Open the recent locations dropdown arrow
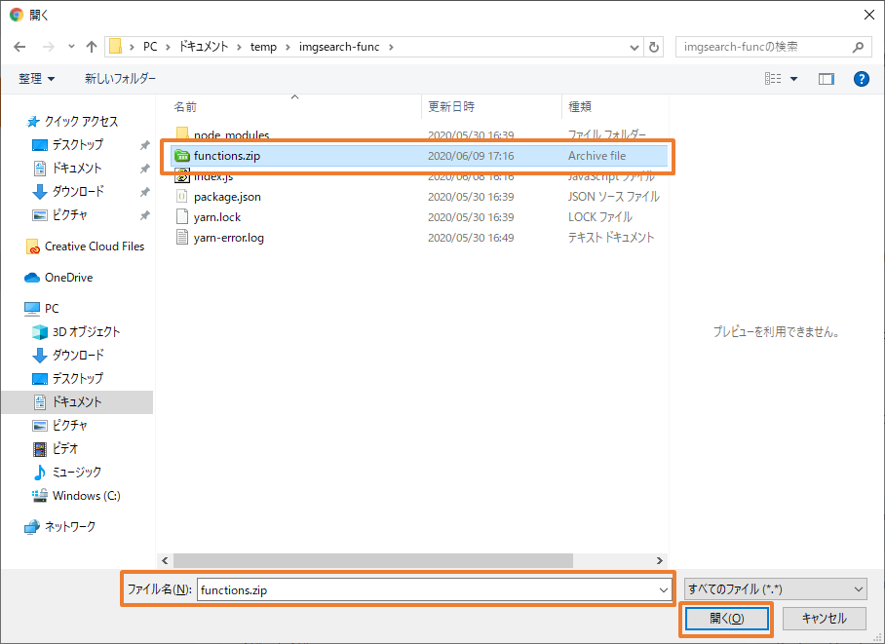This screenshot has height=644, width=885. click(71, 47)
